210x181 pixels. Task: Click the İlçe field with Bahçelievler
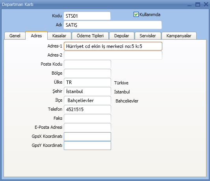click(87, 101)
